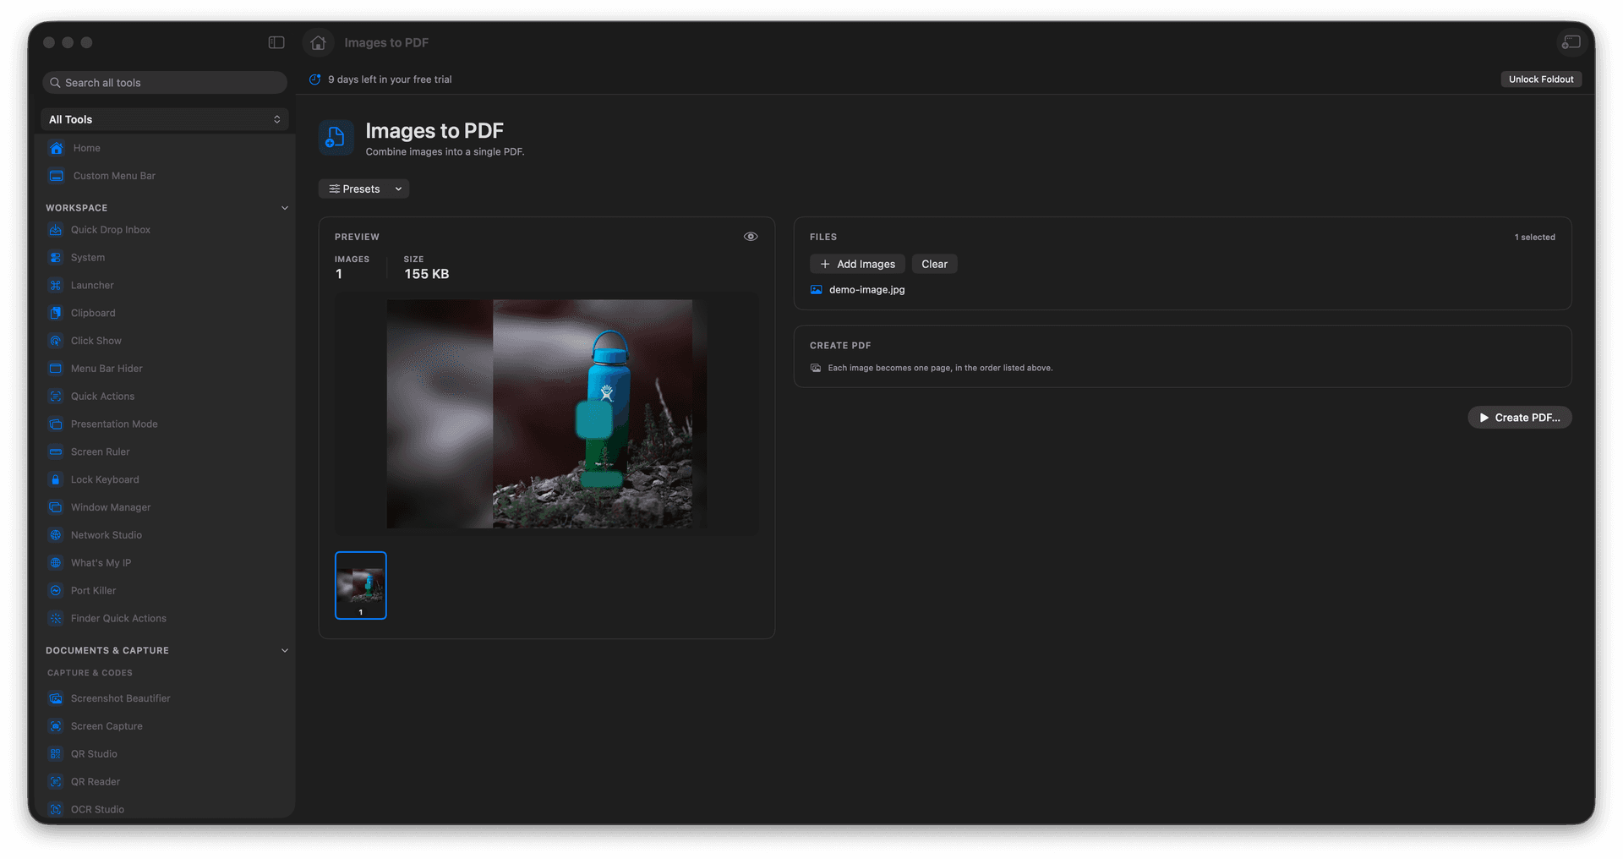Open Screen Ruler tool

click(165, 452)
